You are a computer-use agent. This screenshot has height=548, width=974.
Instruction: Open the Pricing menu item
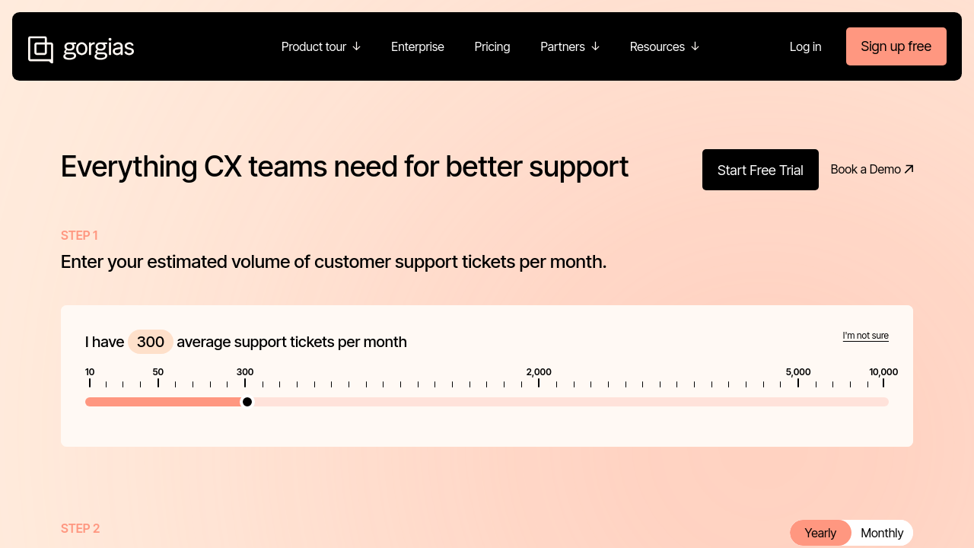click(x=492, y=46)
